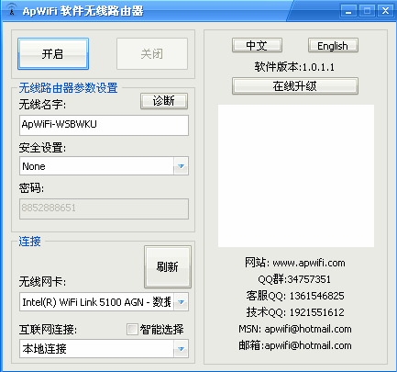
Task: Close the ApWiFi window
Action: pyautogui.click(x=386, y=11)
